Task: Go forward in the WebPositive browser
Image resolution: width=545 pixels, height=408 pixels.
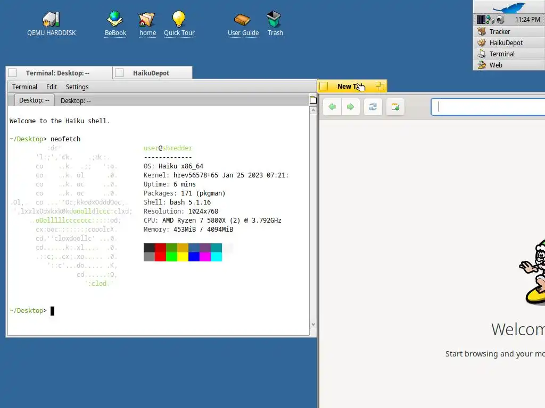Action: point(350,107)
